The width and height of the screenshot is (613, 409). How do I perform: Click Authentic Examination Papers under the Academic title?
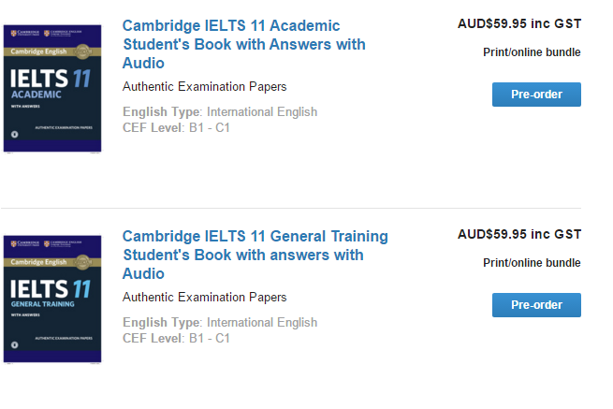coord(204,87)
